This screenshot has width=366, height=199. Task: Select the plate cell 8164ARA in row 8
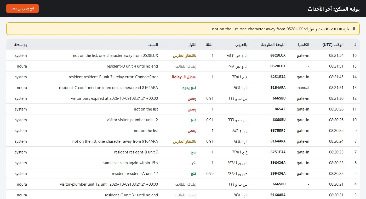pos(278,141)
